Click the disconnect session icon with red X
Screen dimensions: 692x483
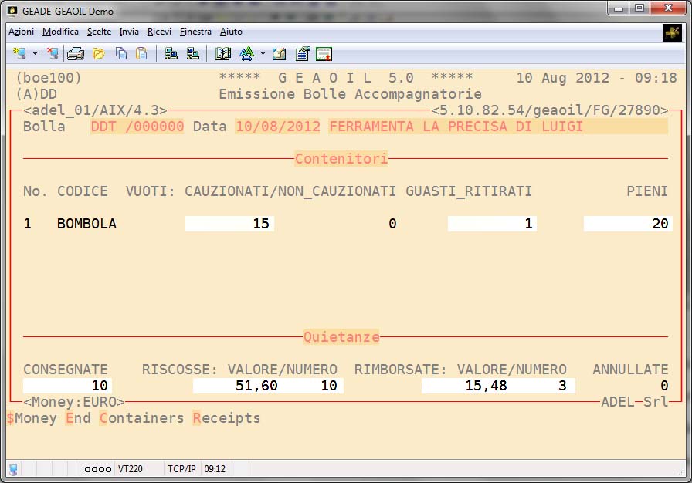53,54
